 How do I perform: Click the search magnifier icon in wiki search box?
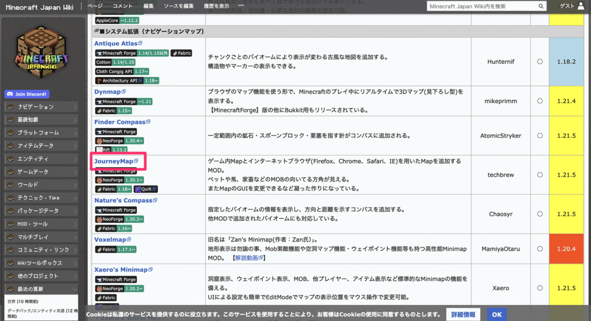pyautogui.click(x=540, y=6)
